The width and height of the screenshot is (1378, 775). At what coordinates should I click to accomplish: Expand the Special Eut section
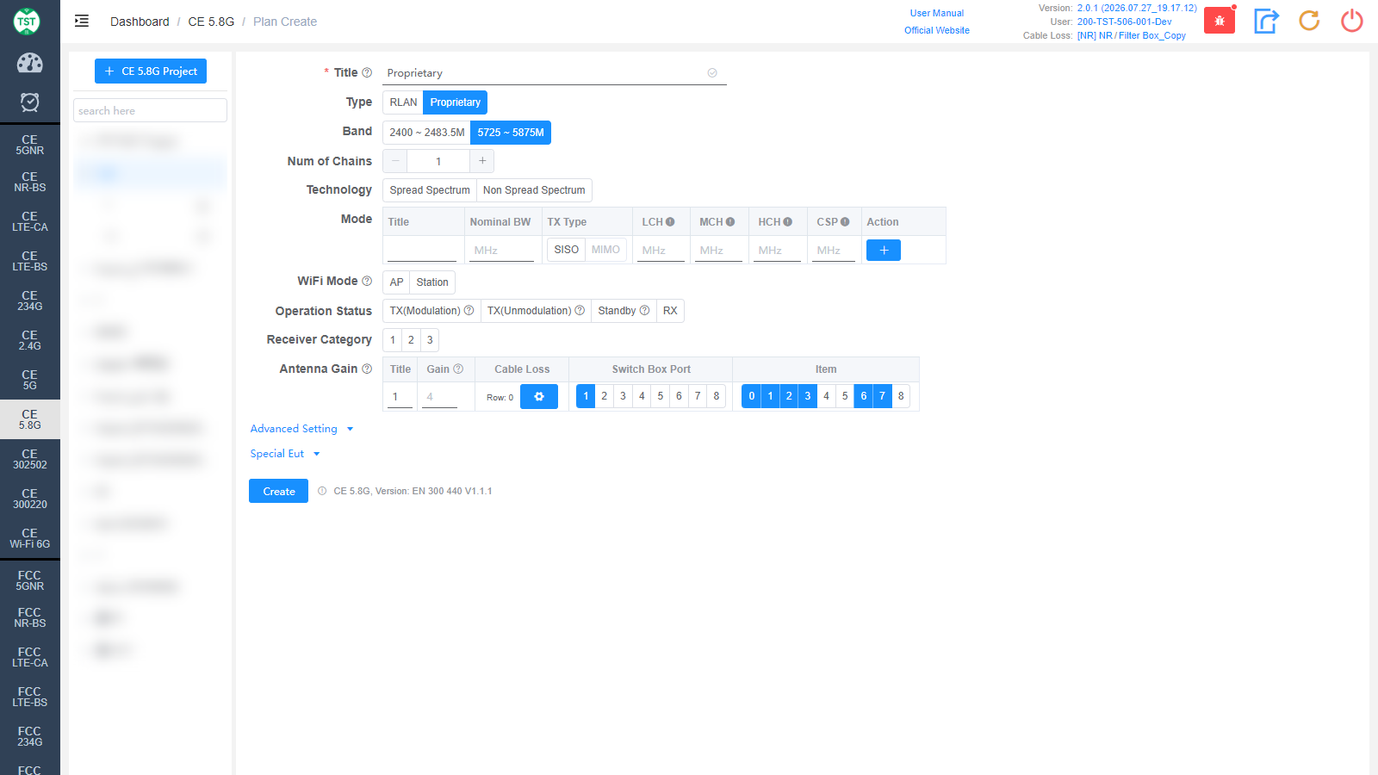tap(285, 454)
